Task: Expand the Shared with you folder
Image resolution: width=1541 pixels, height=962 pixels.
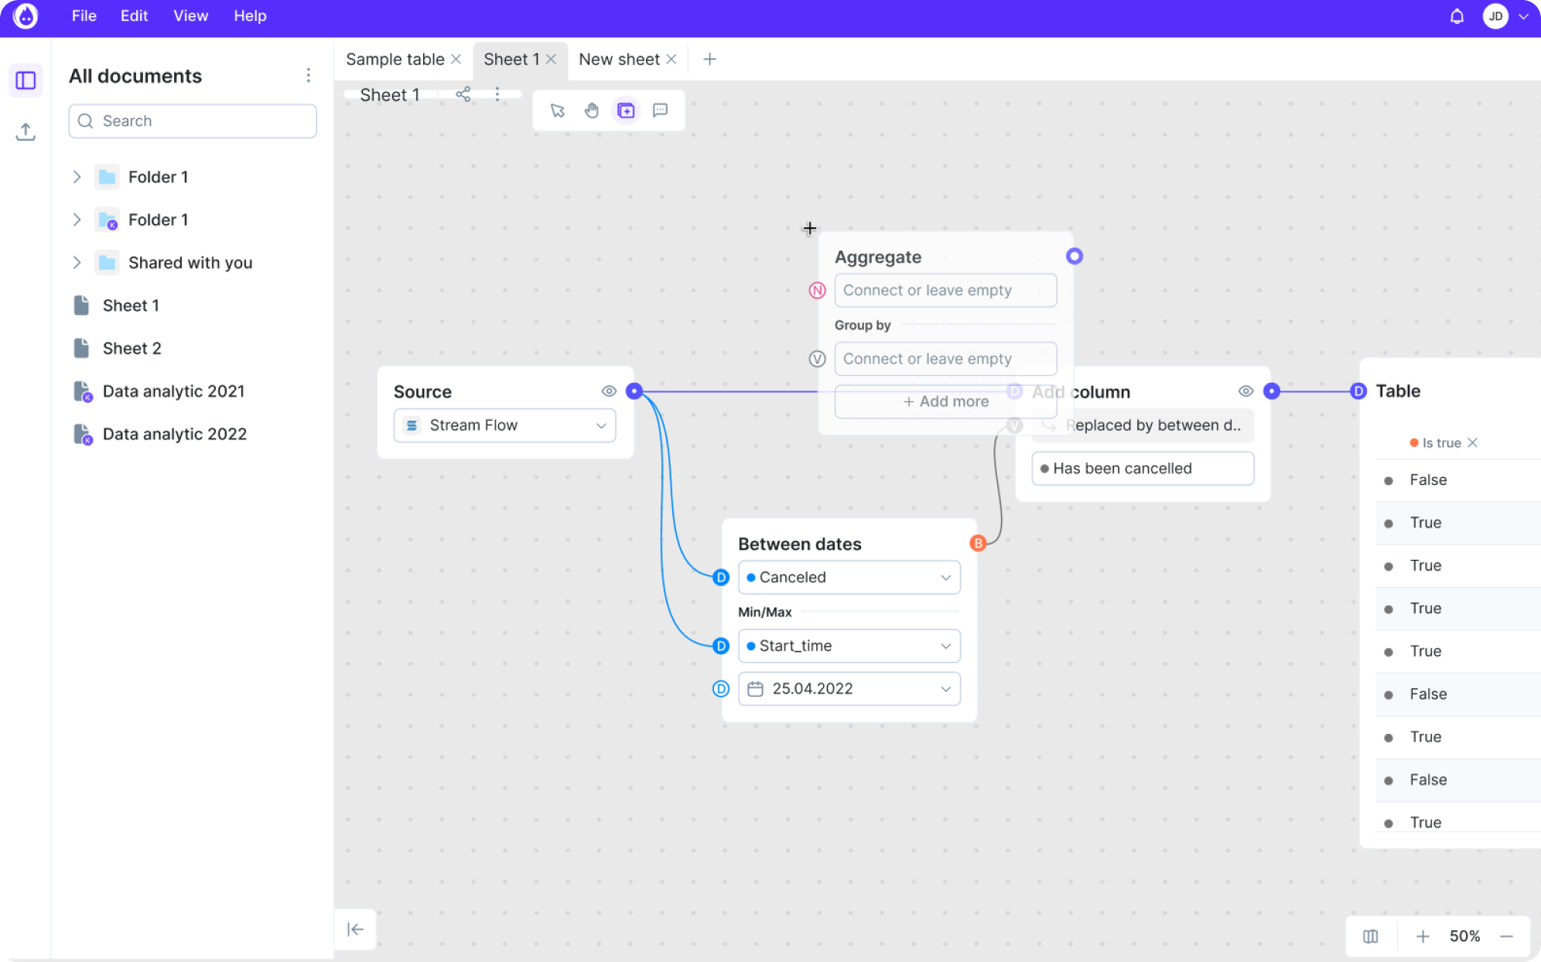Action: [x=77, y=263]
